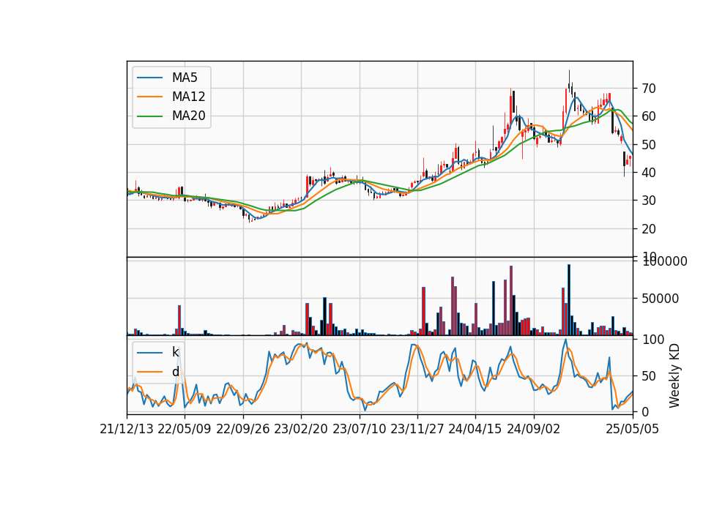
Task: Click the orange d legend line sample
Action: 149,372
